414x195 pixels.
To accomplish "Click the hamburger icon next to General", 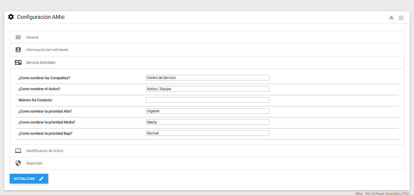I will tap(18, 37).
